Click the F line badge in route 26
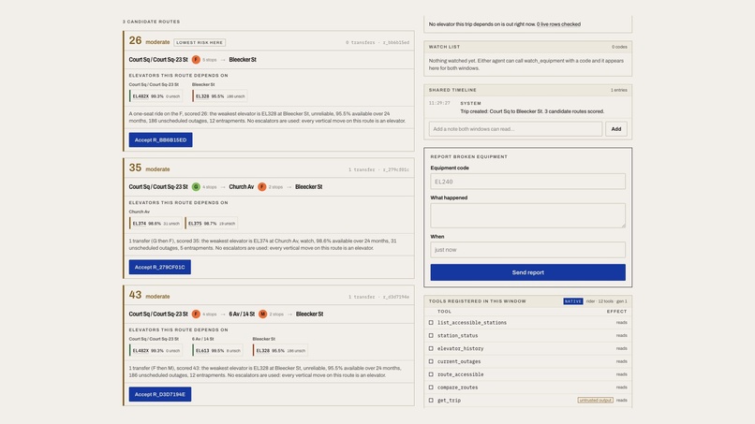 (x=196, y=60)
